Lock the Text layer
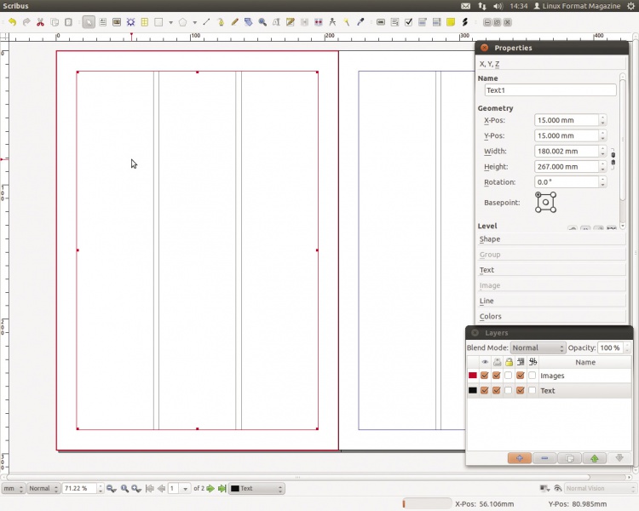Viewport: 639px width, 511px height. [508, 390]
